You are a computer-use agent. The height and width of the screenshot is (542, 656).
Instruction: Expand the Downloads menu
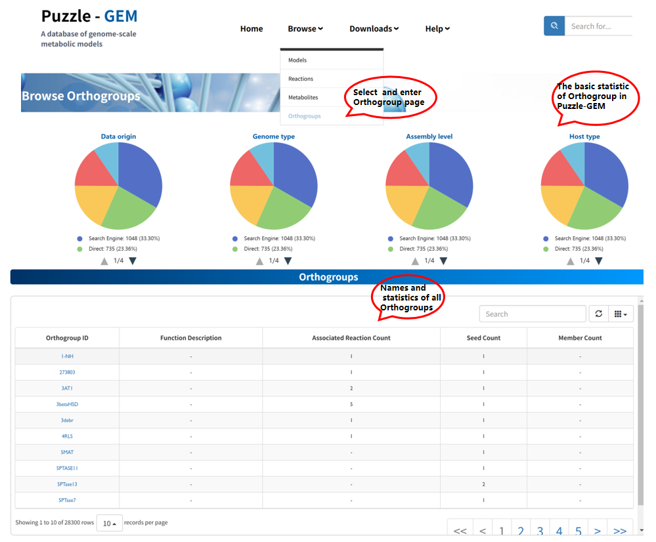click(x=374, y=29)
